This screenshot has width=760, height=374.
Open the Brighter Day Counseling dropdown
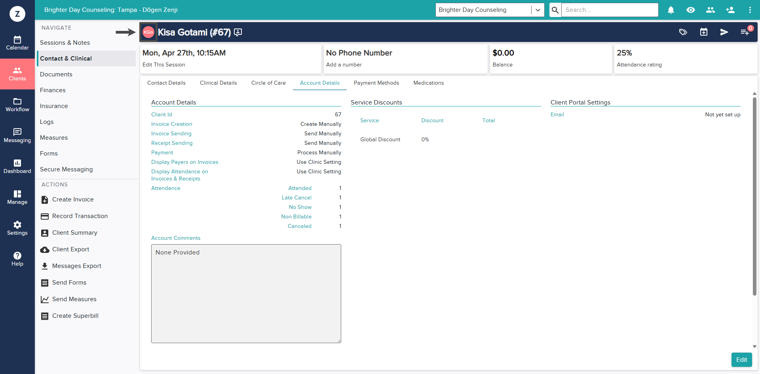click(x=490, y=10)
